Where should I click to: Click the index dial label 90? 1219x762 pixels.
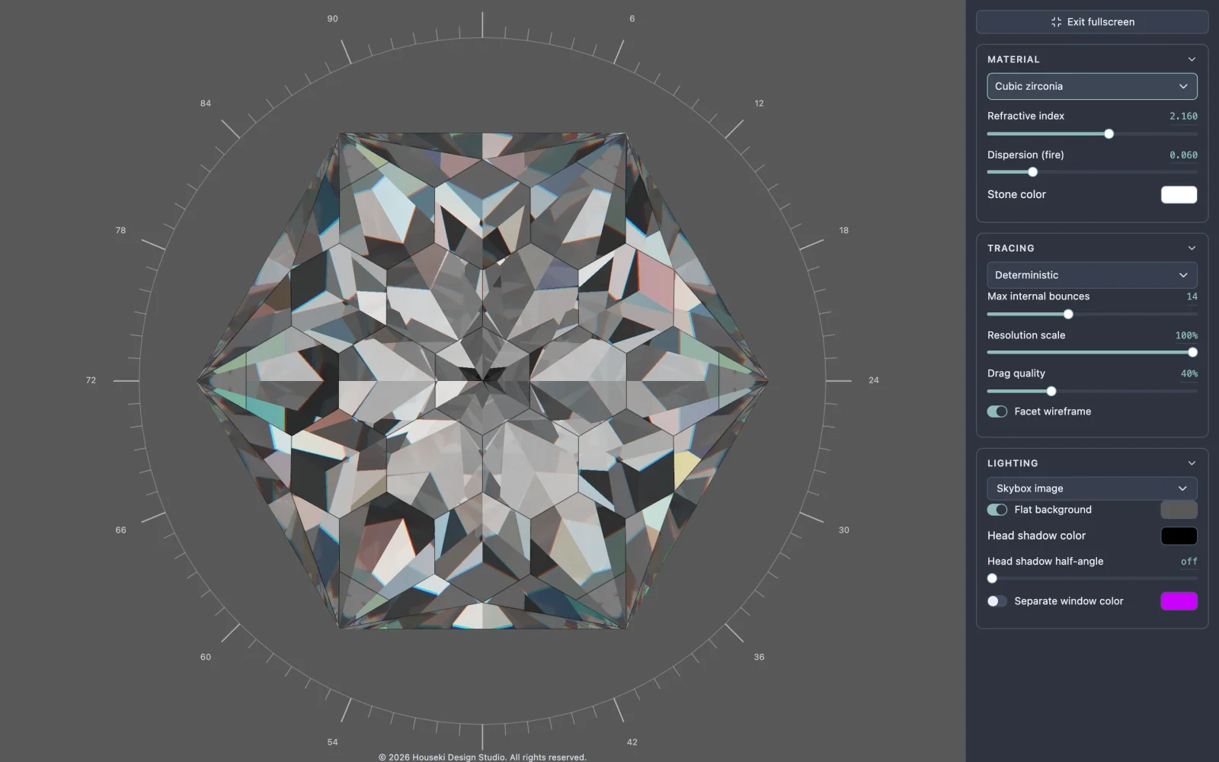(332, 19)
